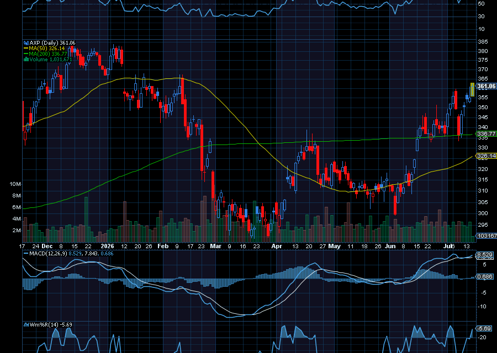Screen dimensions: 497x353
Task: Click the May label on the date axis
Action: 335,246
